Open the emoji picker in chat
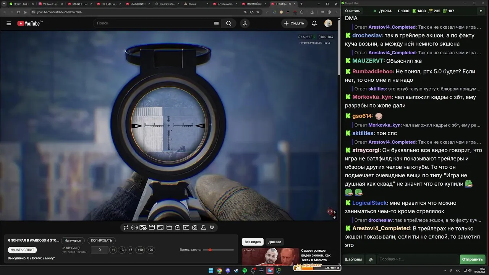 click(371, 260)
